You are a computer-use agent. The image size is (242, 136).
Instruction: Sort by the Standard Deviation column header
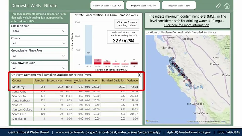pyautogui.click(x=113, y=81)
